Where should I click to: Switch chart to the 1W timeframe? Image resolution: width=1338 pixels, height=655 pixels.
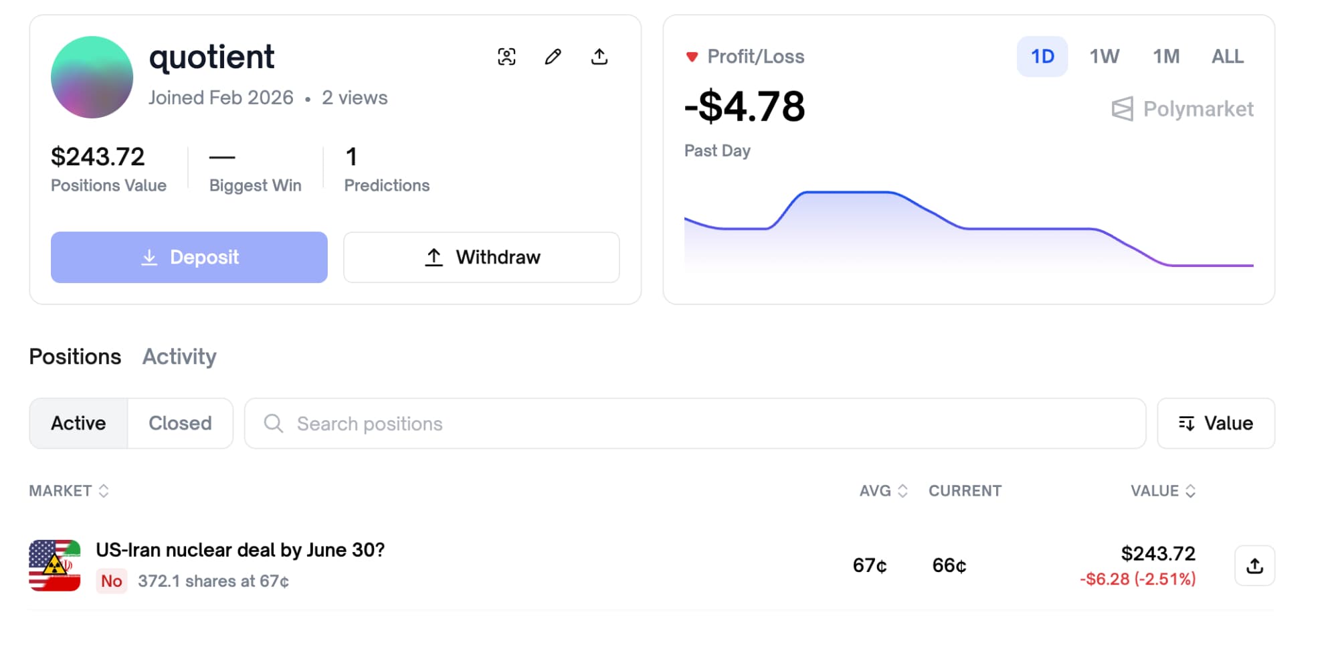click(x=1104, y=57)
